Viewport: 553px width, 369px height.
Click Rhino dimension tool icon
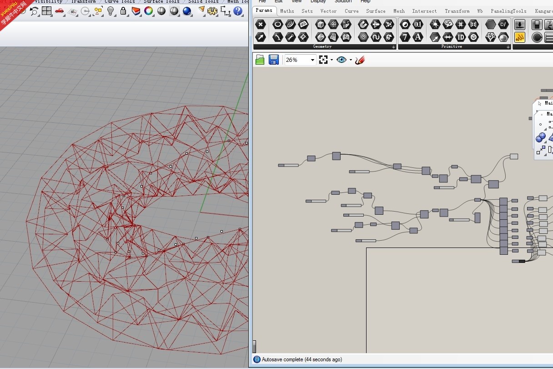tap(225, 11)
